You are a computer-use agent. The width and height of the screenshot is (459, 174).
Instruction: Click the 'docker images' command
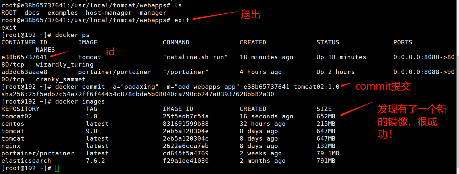point(80,102)
